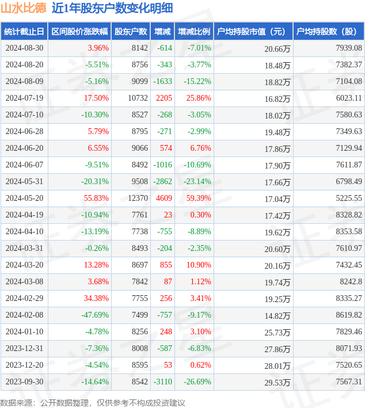
Task: Select the 增减比例 column header
Action: 194,32
